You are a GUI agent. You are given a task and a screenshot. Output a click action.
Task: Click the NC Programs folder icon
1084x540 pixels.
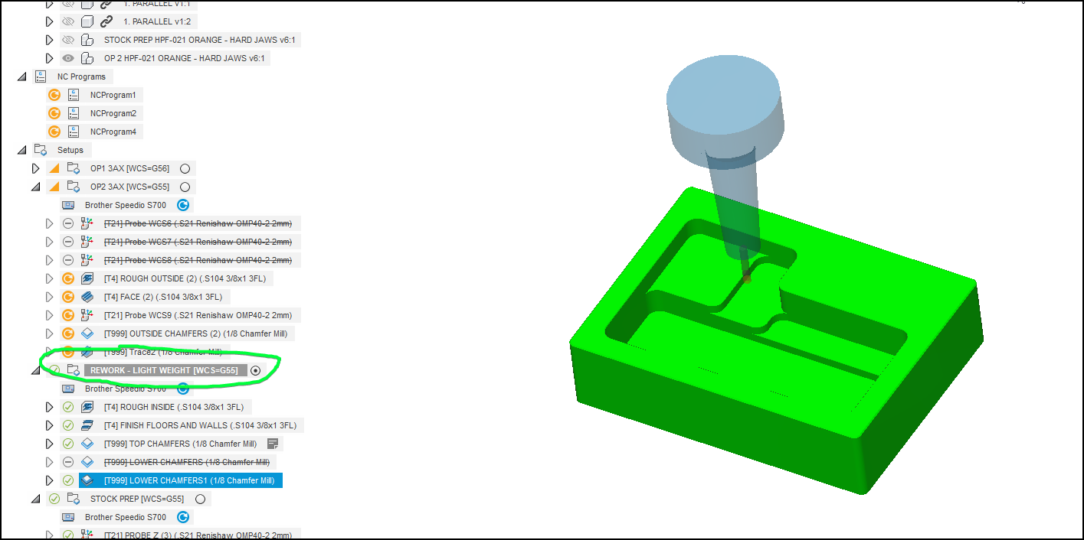pyautogui.click(x=40, y=76)
